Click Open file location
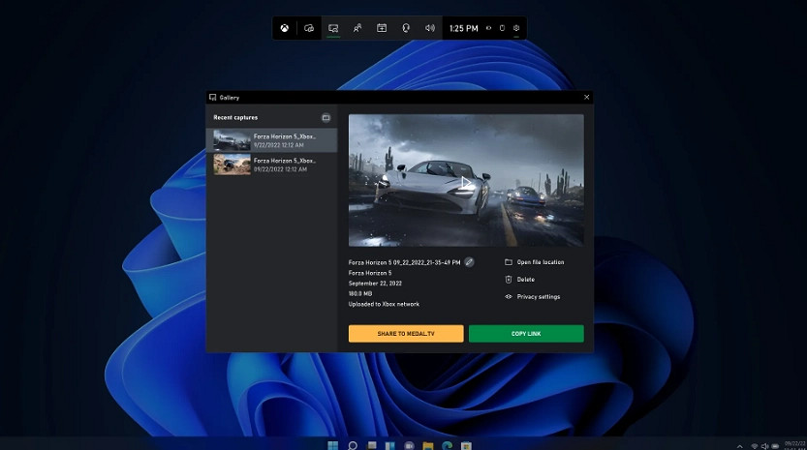 pos(540,262)
